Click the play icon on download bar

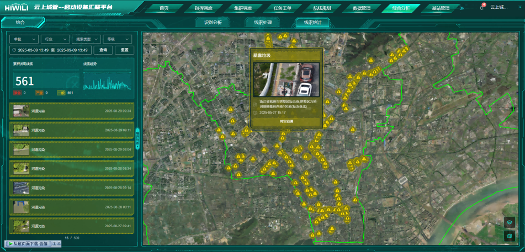9,244
